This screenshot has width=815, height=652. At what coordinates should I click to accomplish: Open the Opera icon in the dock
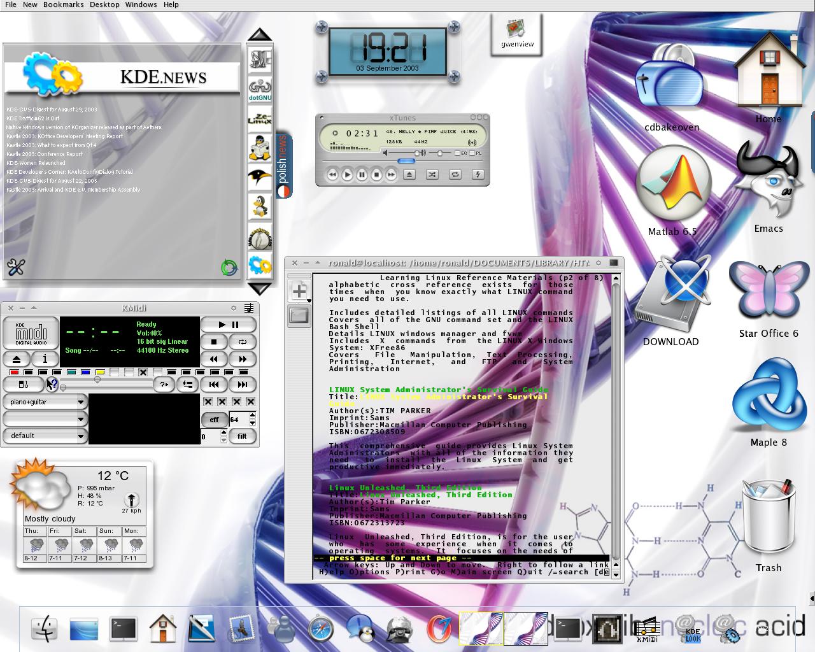point(439,629)
